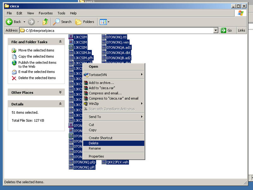Click the Address field showing C:\Enterprise\cieca
This screenshot has width=253, height=190.
[x=117, y=30]
